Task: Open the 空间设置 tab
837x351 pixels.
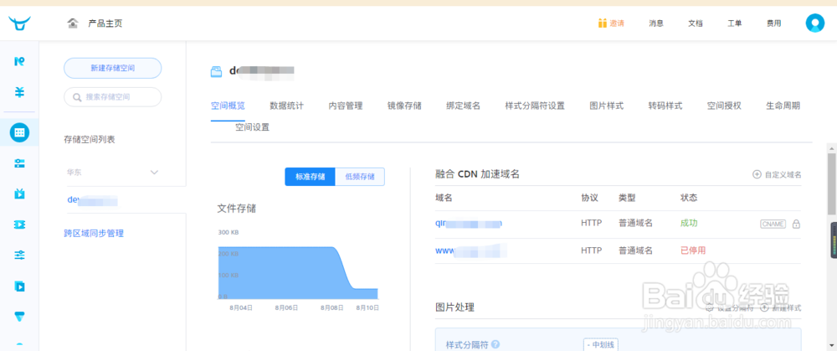Action: [x=253, y=127]
